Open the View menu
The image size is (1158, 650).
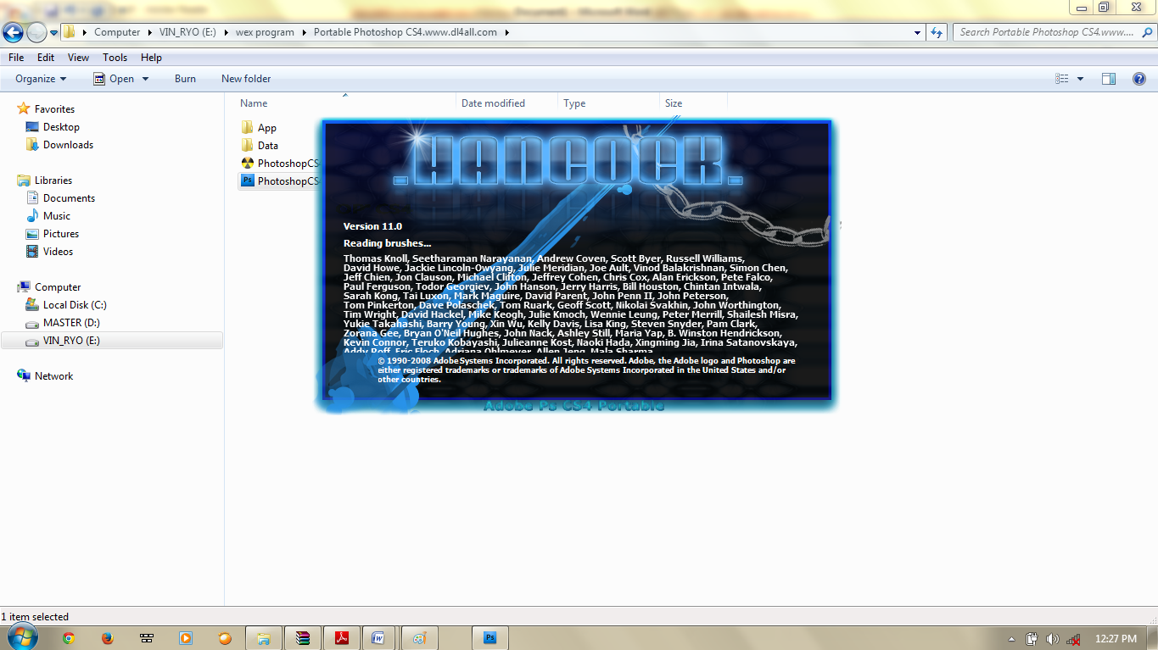79,58
